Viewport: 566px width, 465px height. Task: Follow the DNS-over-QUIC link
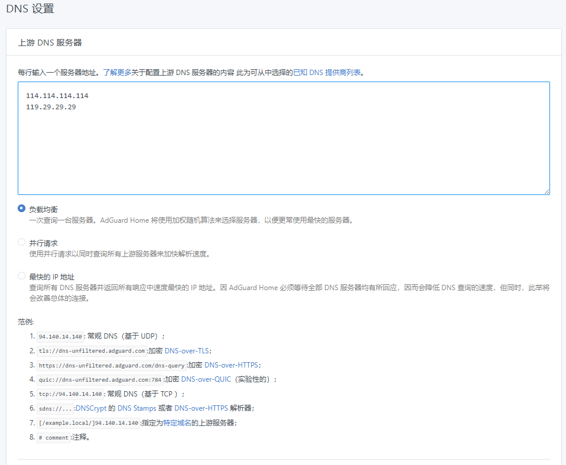point(206,379)
